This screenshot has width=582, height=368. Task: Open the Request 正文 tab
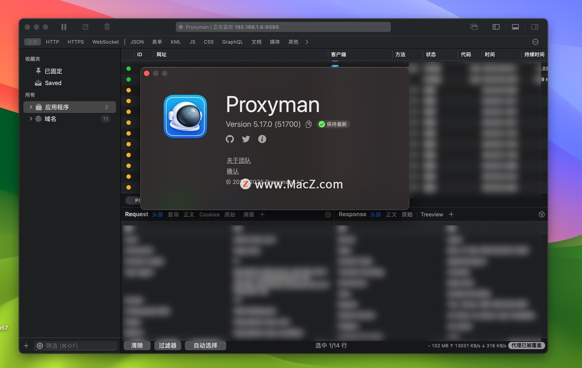pyautogui.click(x=189, y=215)
